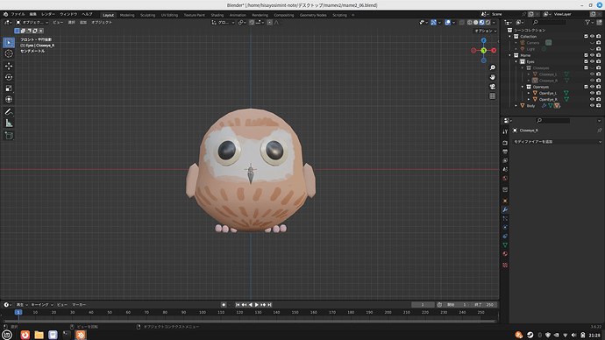
Task: Open the Tool properties tab
Action: click(505, 131)
